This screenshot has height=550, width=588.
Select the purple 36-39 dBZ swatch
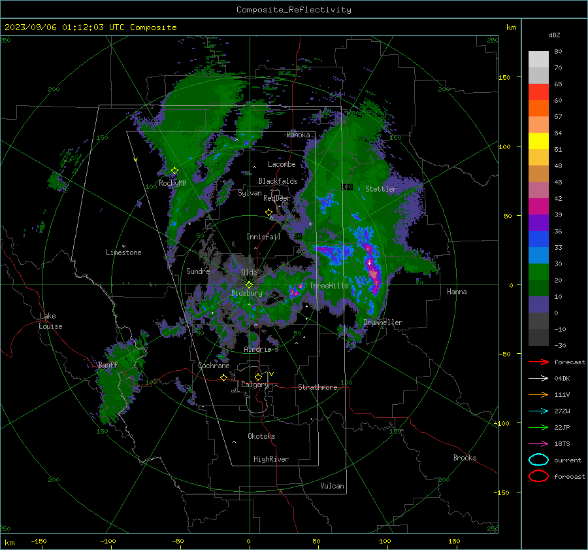pos(538,223)
